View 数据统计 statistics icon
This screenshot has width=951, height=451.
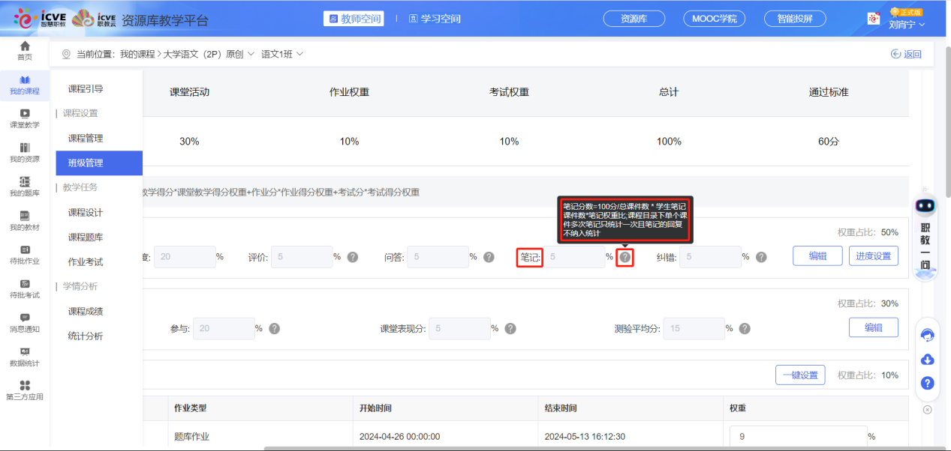25,356
